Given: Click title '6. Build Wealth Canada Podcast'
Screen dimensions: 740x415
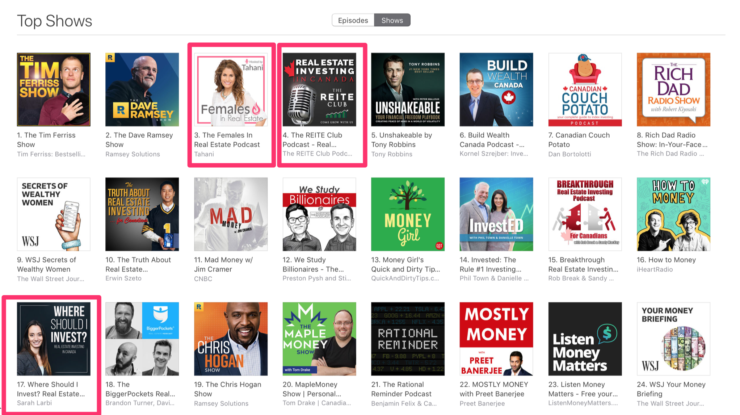Looking at the screenshot, I should (x=492, y=140).
